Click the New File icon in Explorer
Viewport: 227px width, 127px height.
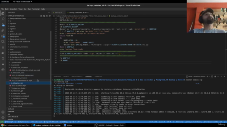pos(41,16)
